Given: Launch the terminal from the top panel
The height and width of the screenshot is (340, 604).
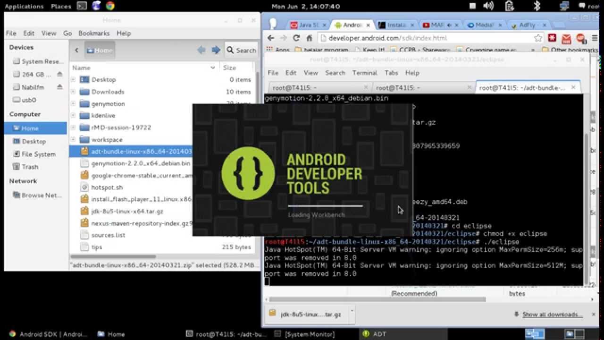Looking at the screenshot, I should (82, 6).
